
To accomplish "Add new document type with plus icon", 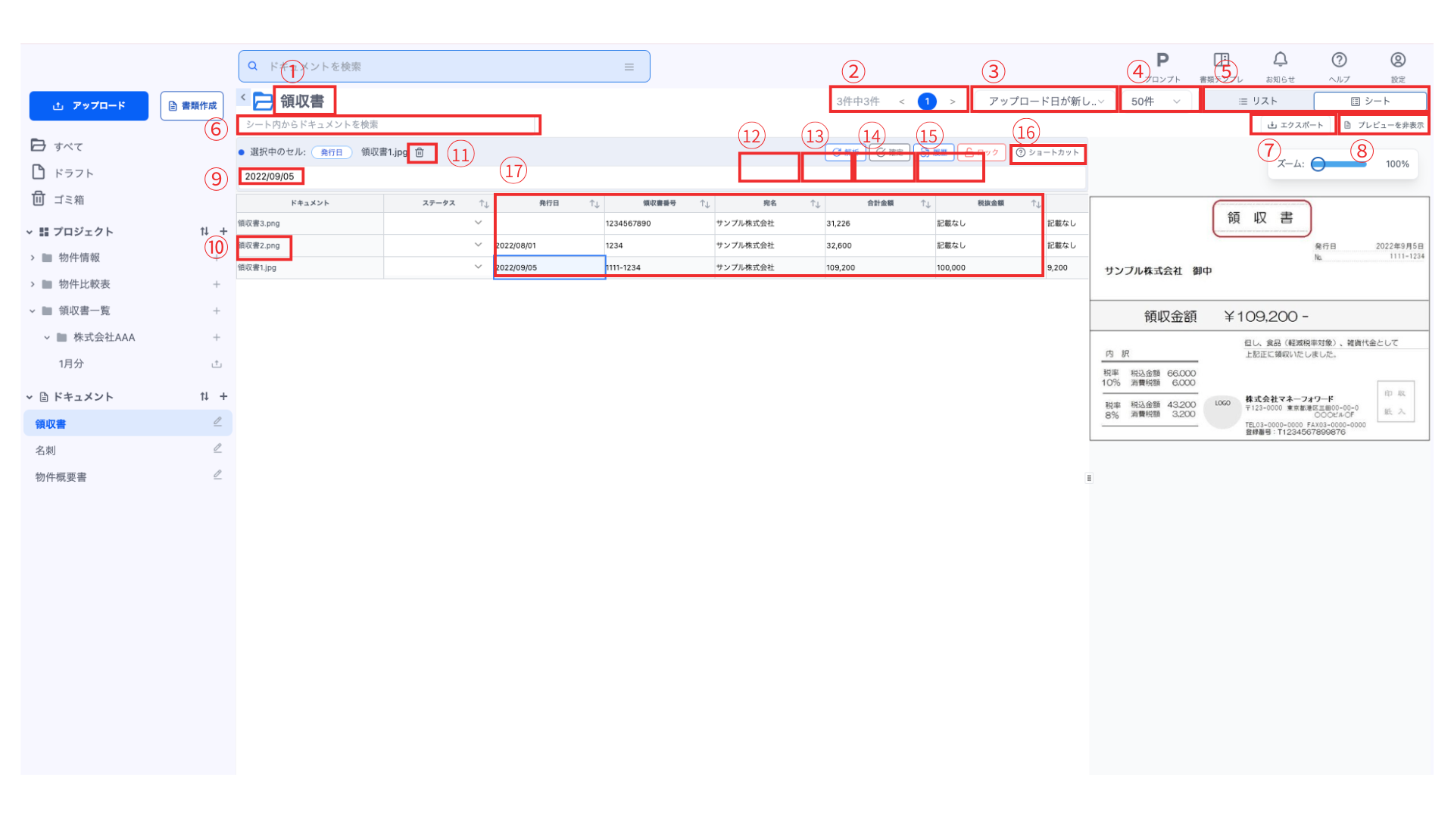I will [x=223, y=396].
